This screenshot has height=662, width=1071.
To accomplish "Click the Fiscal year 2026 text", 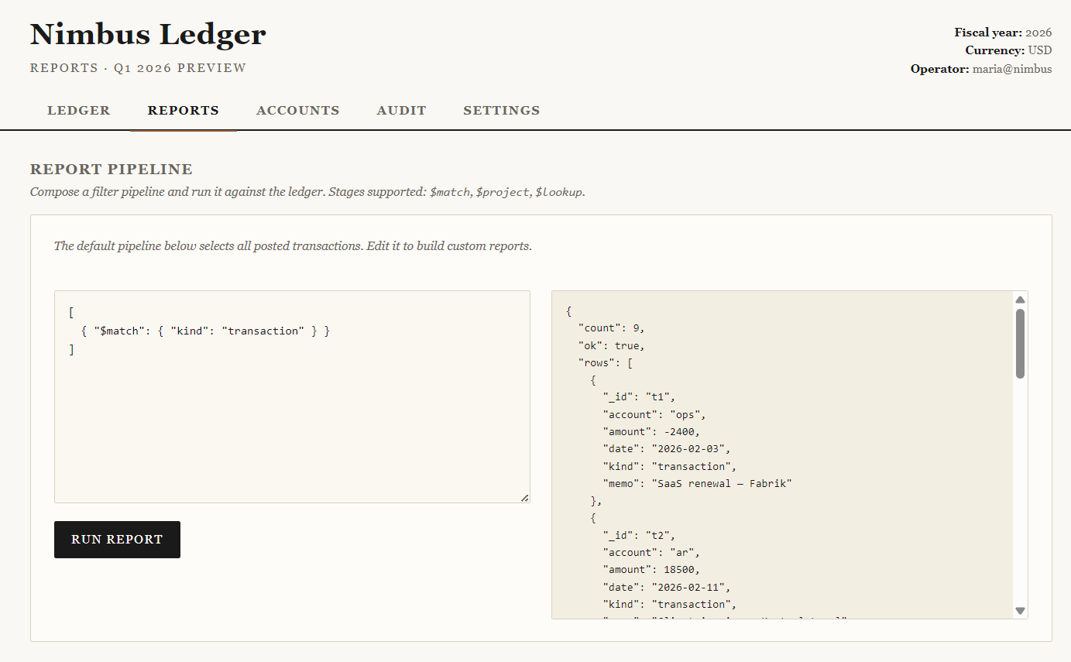I will coord(1003,33).
